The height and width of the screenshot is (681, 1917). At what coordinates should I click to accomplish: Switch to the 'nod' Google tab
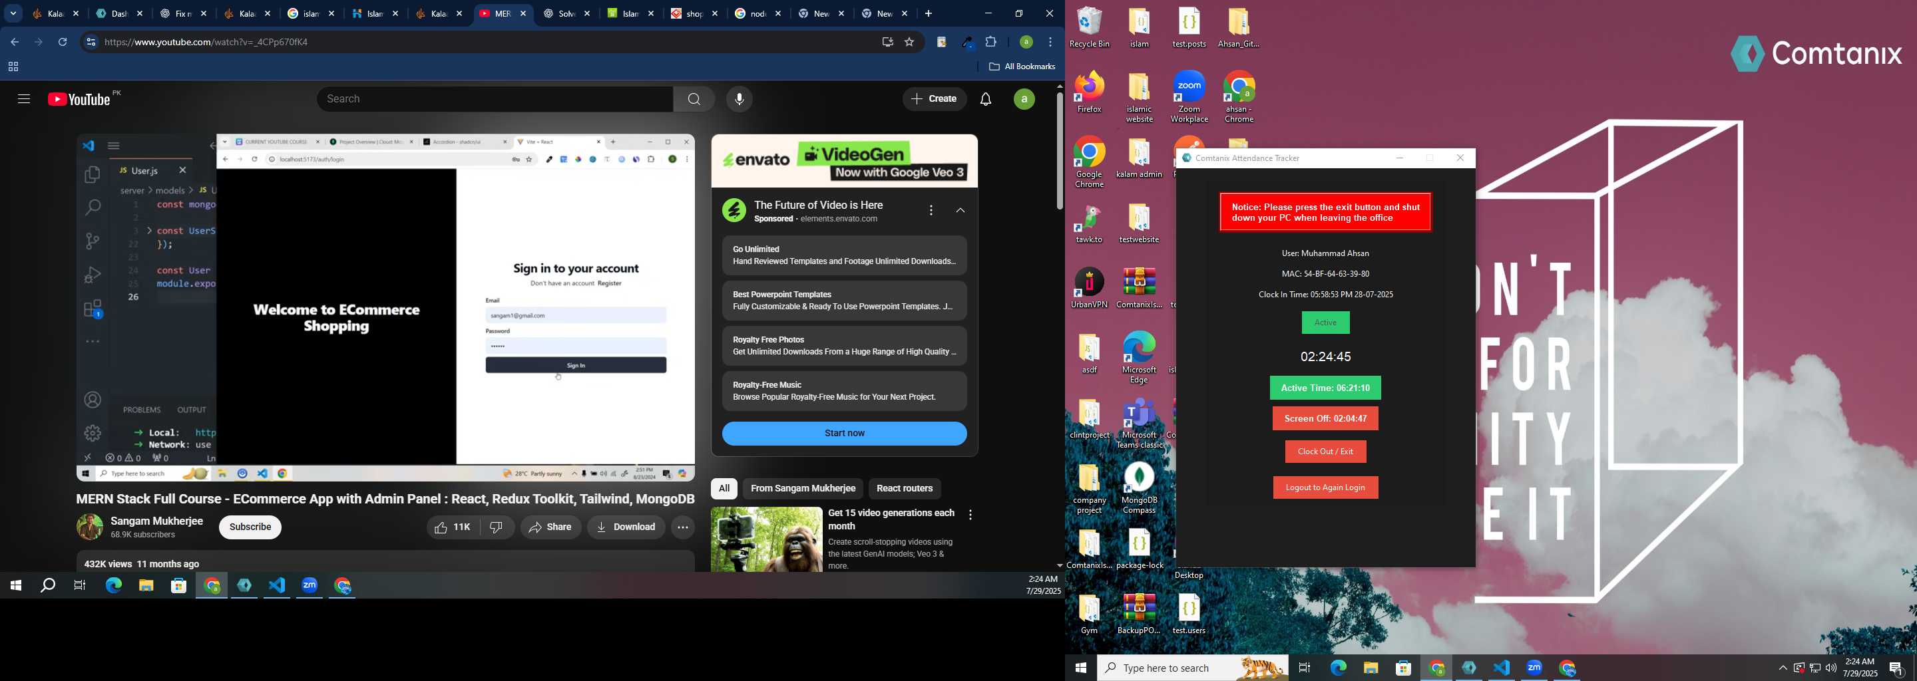tap(758, 13)
